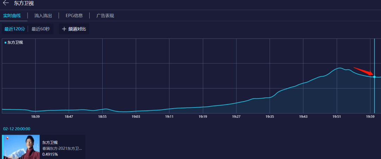This screenshot has width=381, height=159.
Task: Click the data point marker on the curve
Action: click(x=374, y=77)
